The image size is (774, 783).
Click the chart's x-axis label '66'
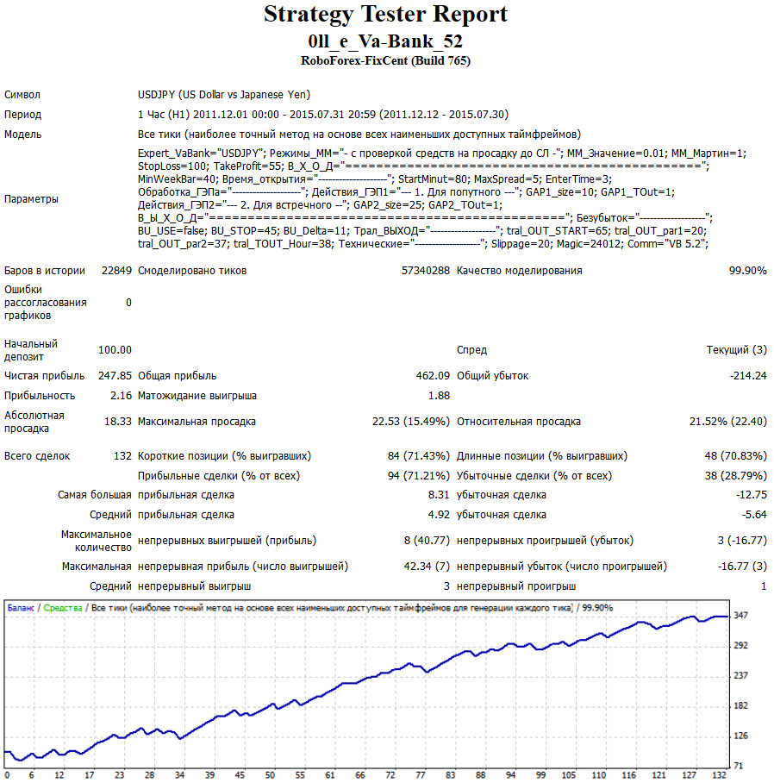pyautogui.click(x=359, y=775)
